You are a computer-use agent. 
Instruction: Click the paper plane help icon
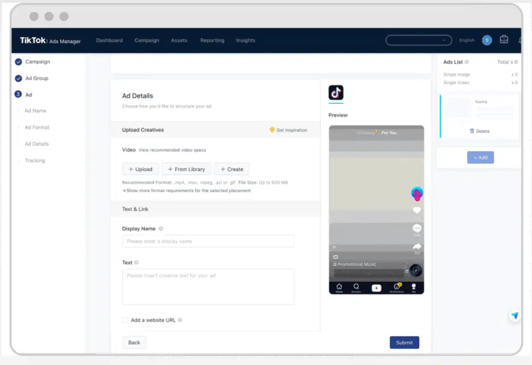point(515,315)
